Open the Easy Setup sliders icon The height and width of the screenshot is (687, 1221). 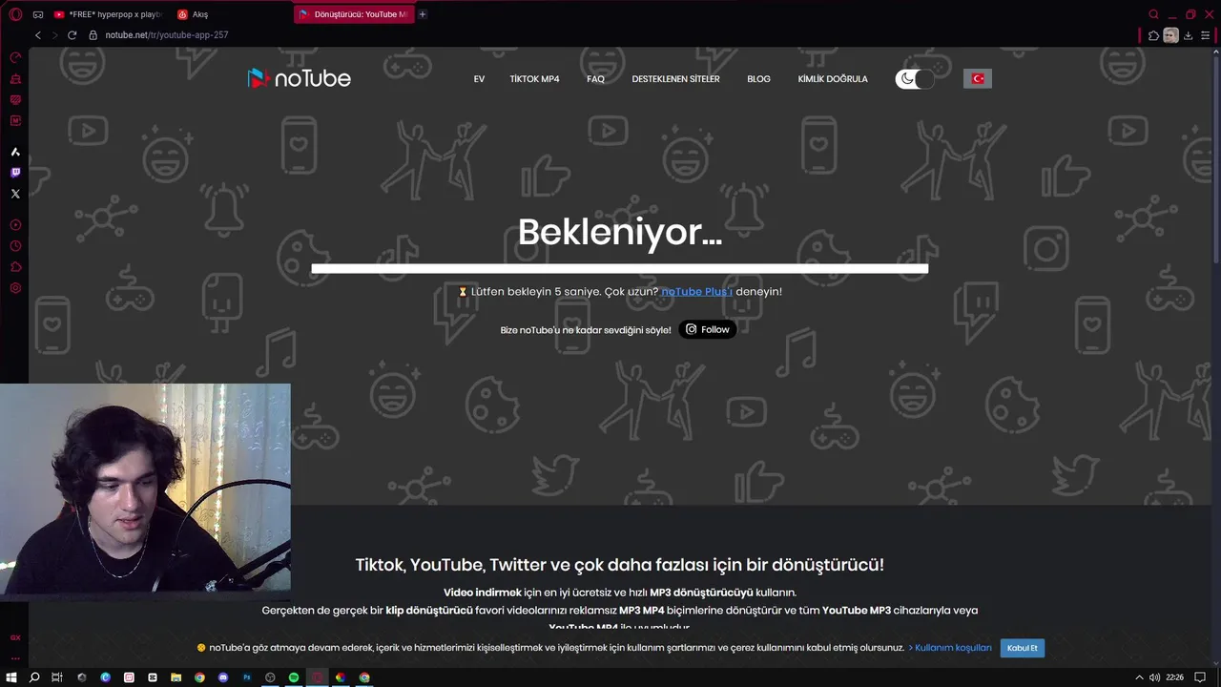1206,35
